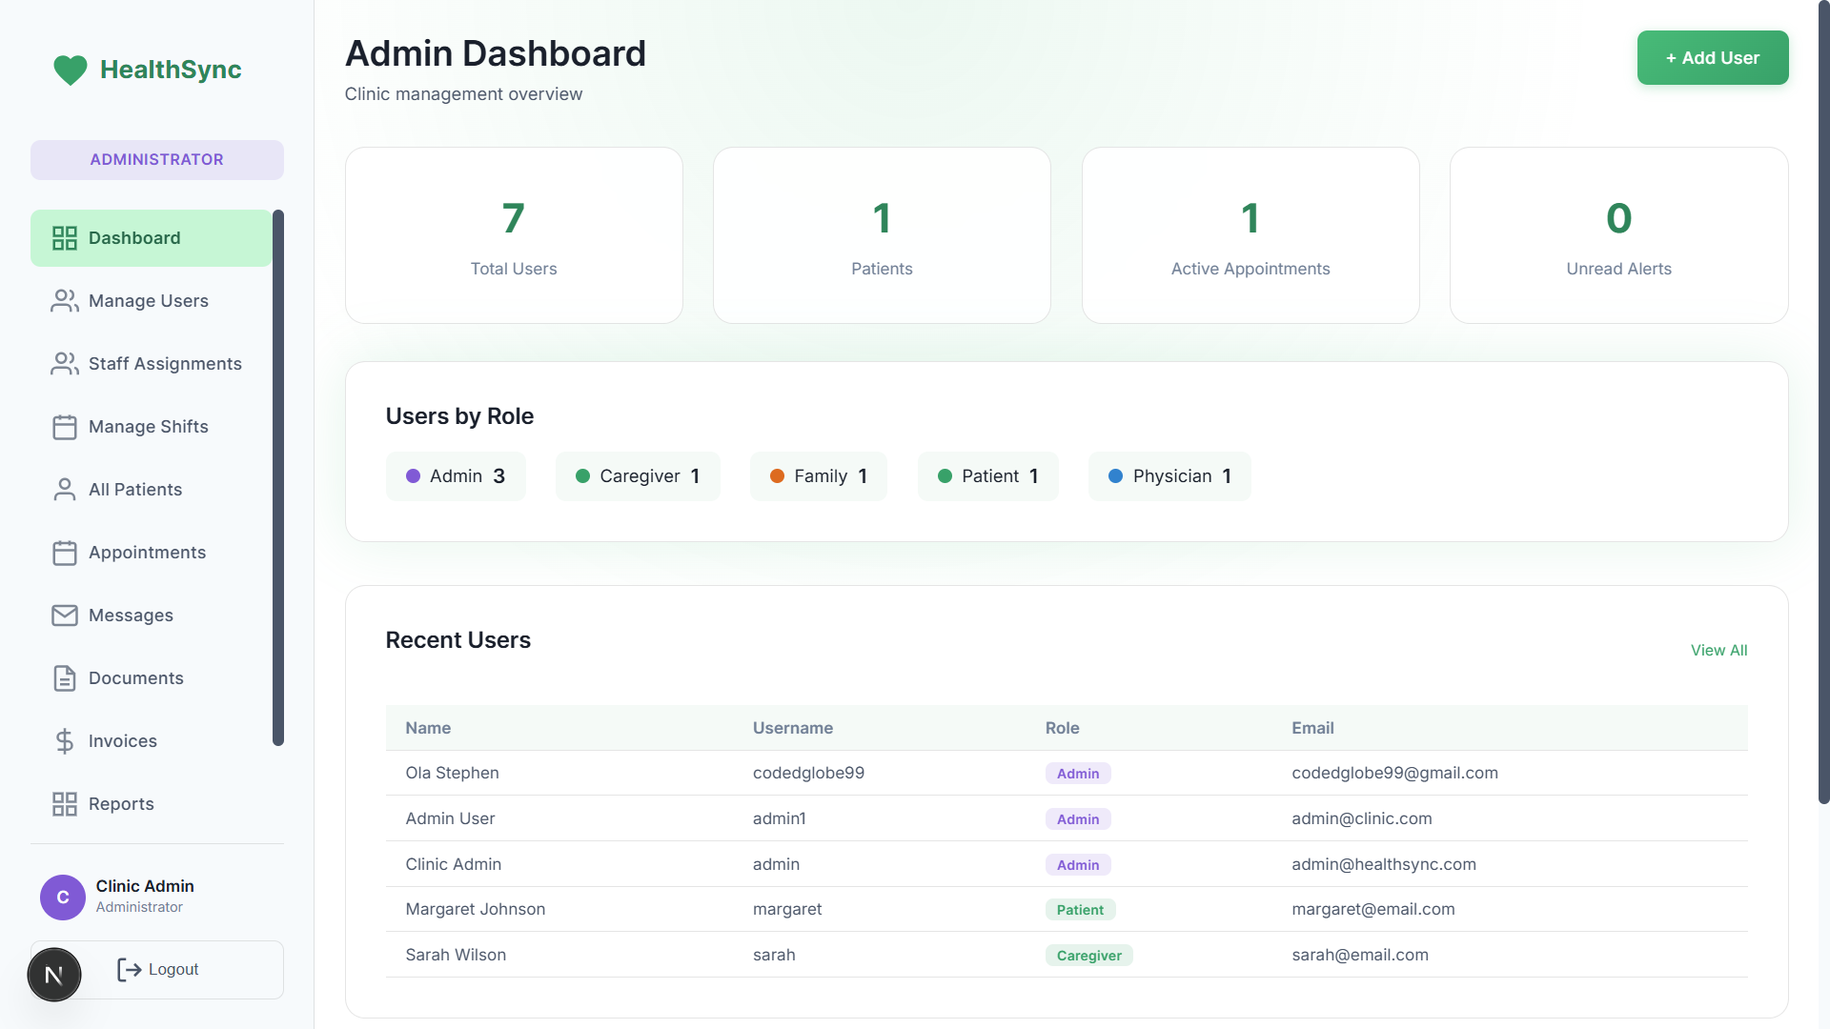Open Reports via the grid icon

point(64,803)
